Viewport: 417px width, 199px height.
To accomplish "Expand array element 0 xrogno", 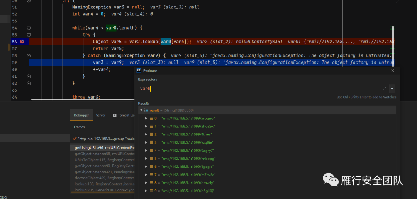I will coord(146,118).
